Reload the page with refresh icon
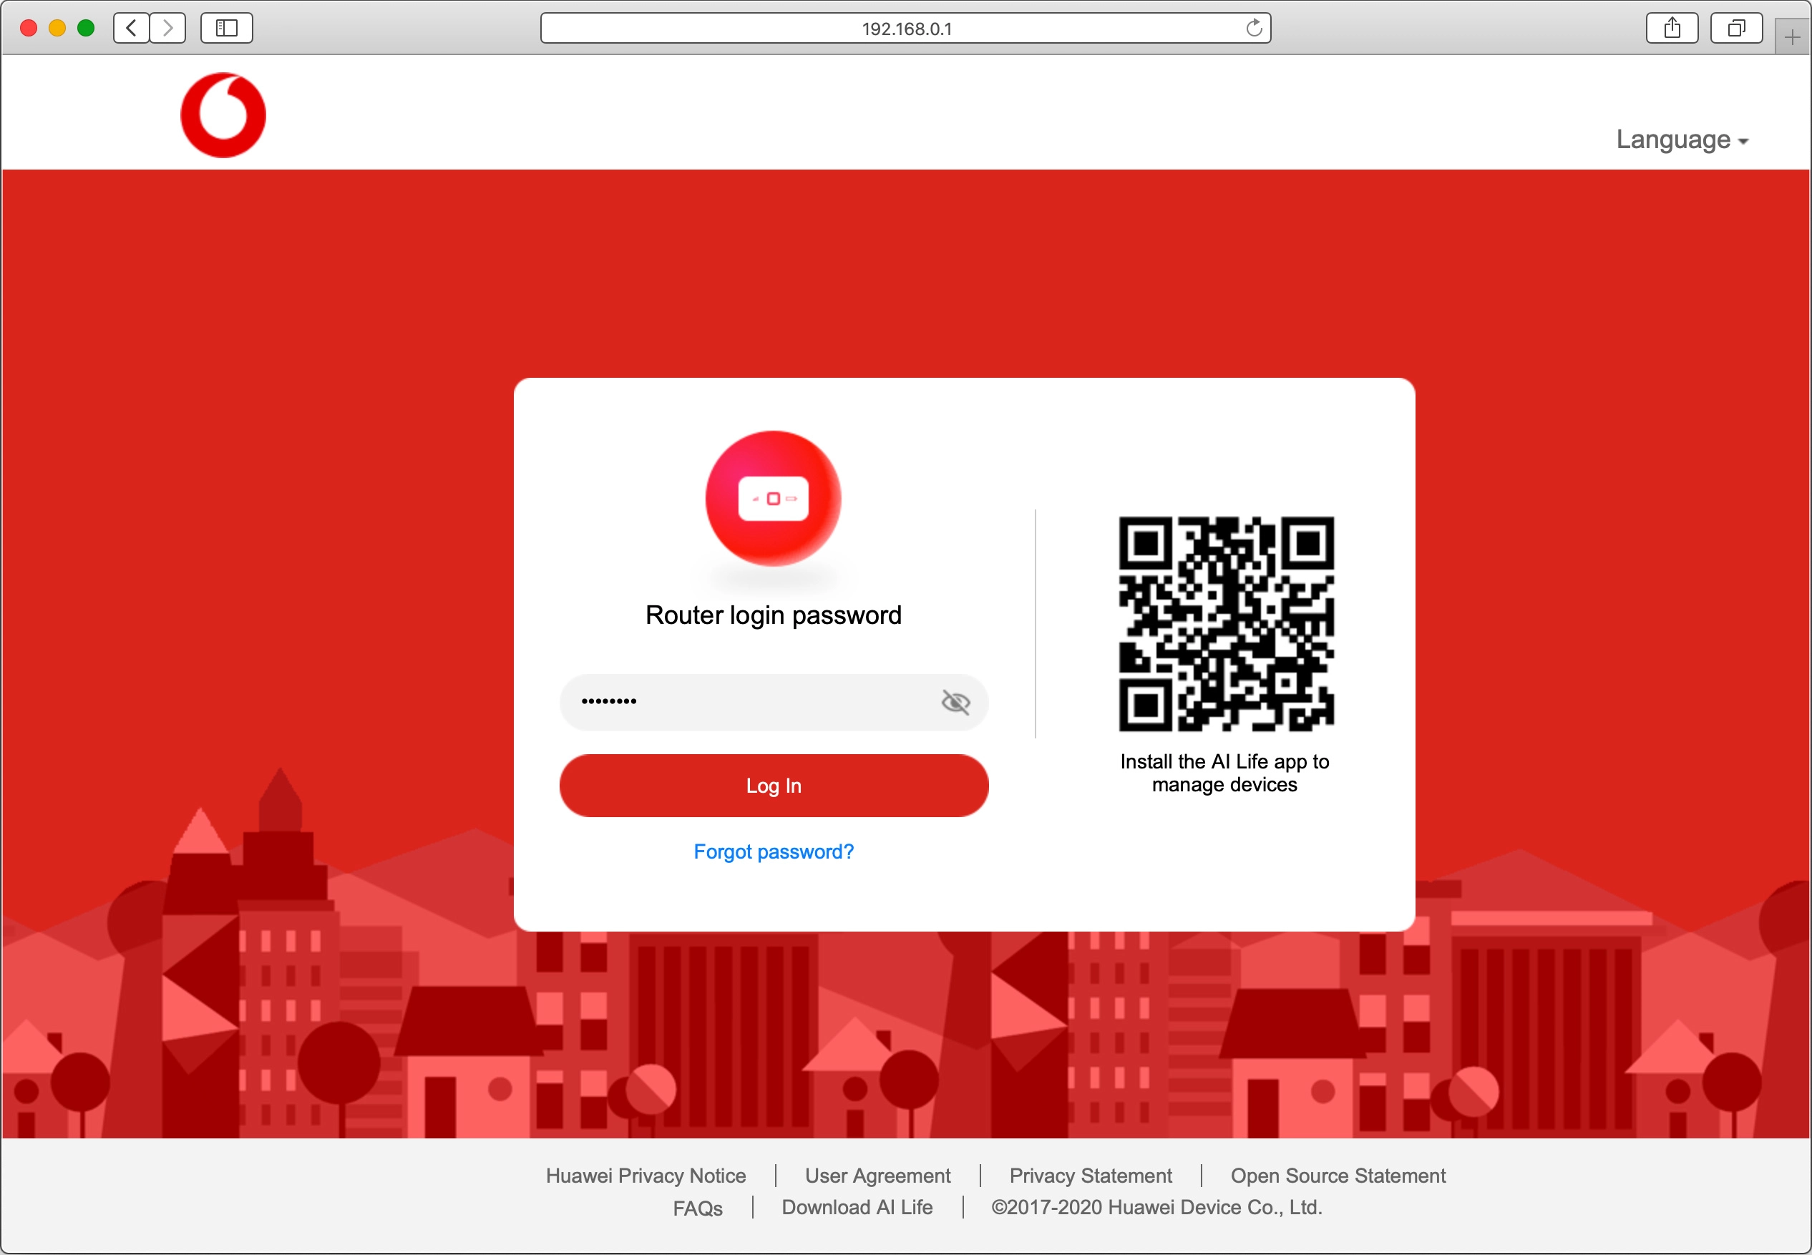The width and height of the screenshot is (1812, 1255). click(1254, 29)
